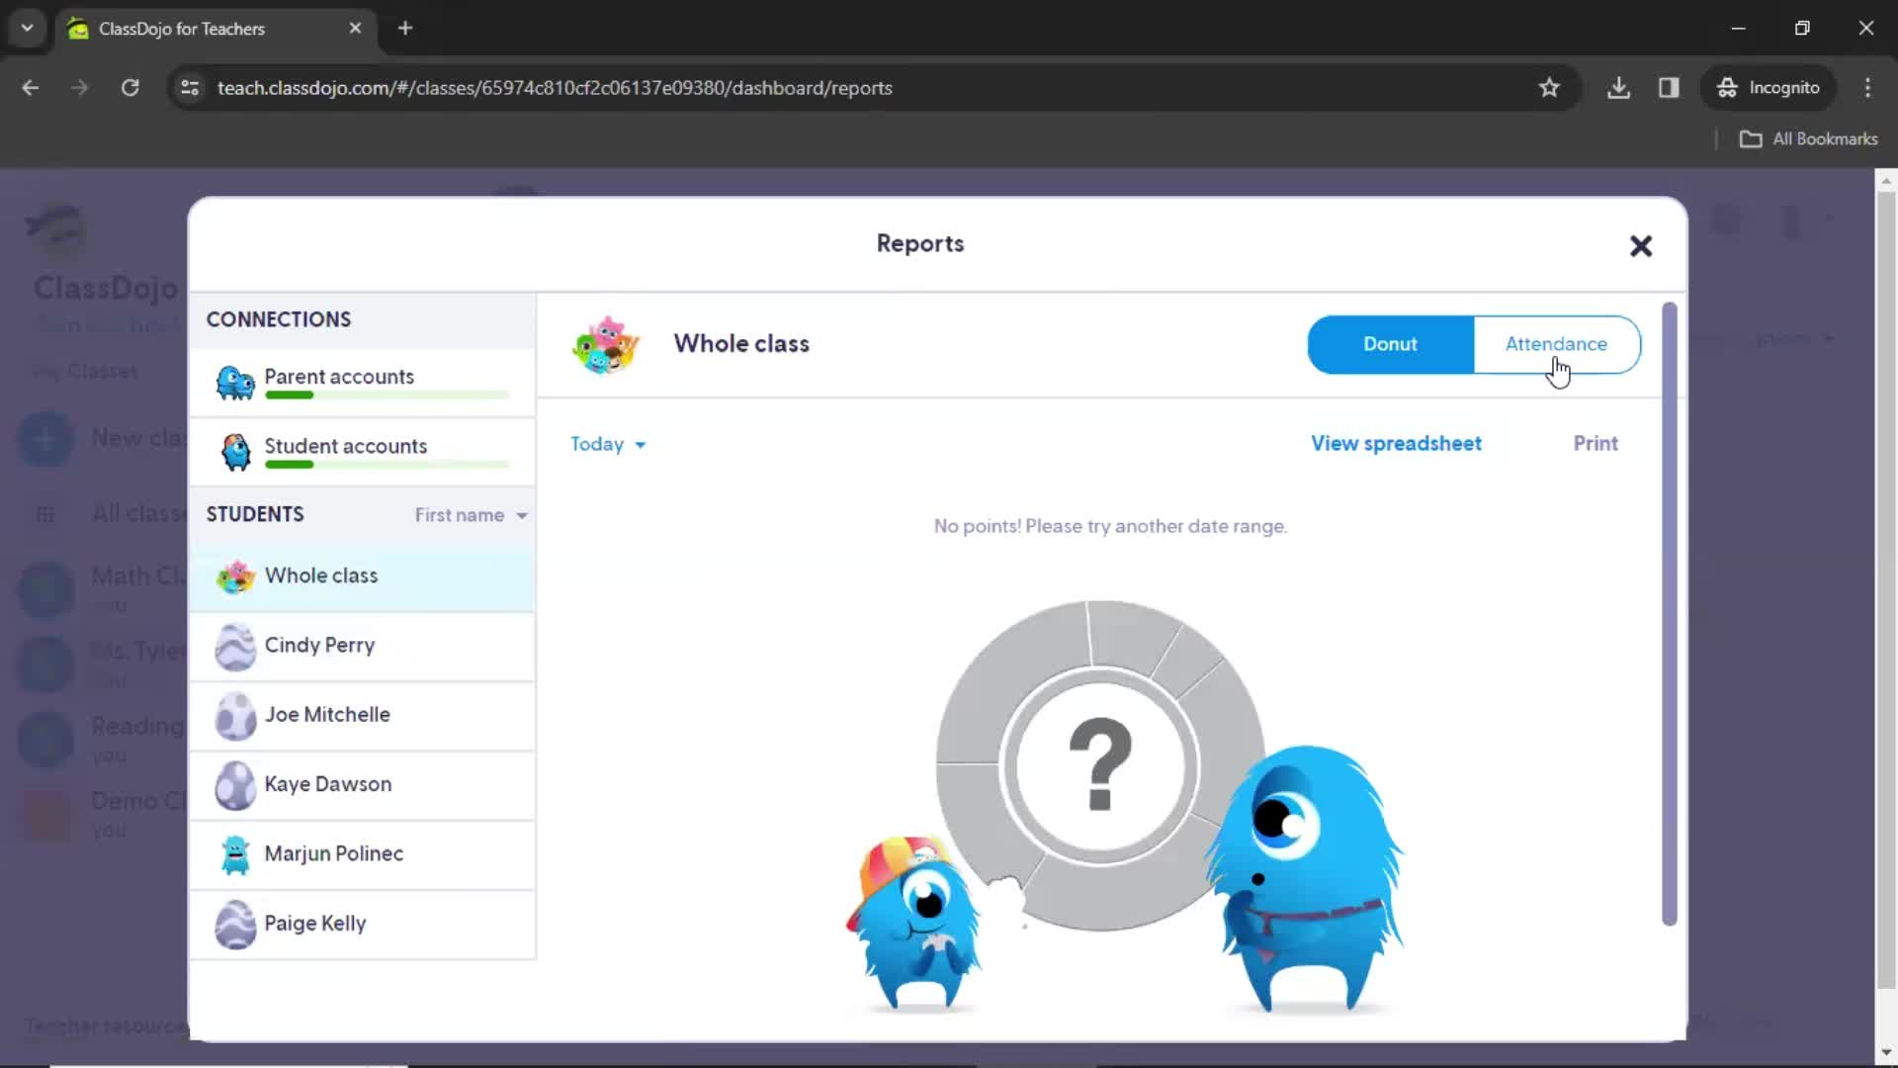Select the Whole class student group
Viewport: 1898px width, 1068px height.
320,576
